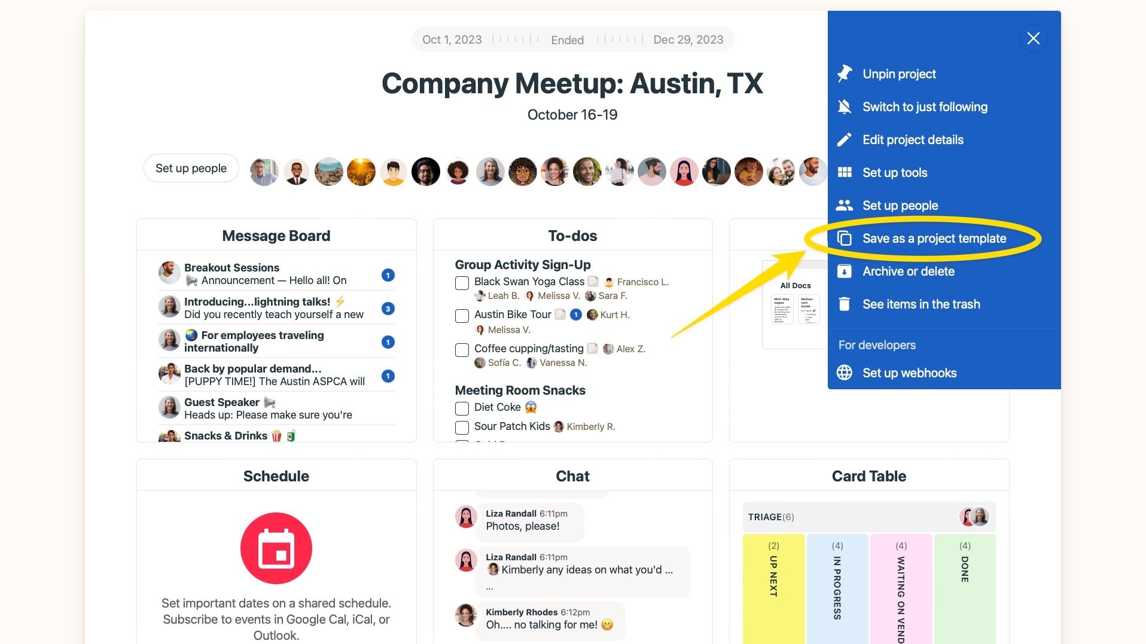
Task: Click unread badge showing 3 on lightning talks
Action: (388, 309)
